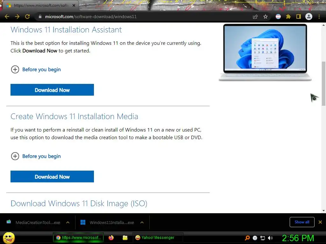Open the volume speaker tray icon

270,238
